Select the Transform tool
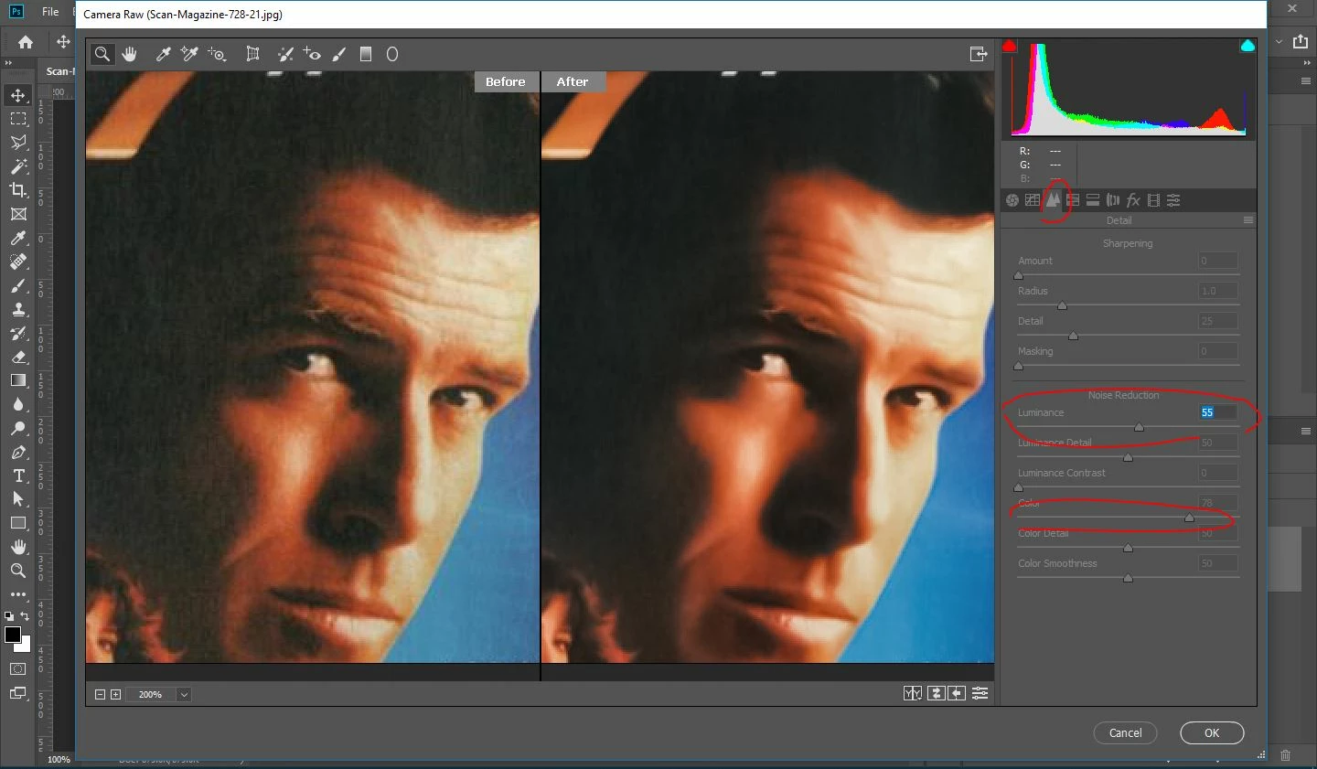 click(x=253, y=54)
